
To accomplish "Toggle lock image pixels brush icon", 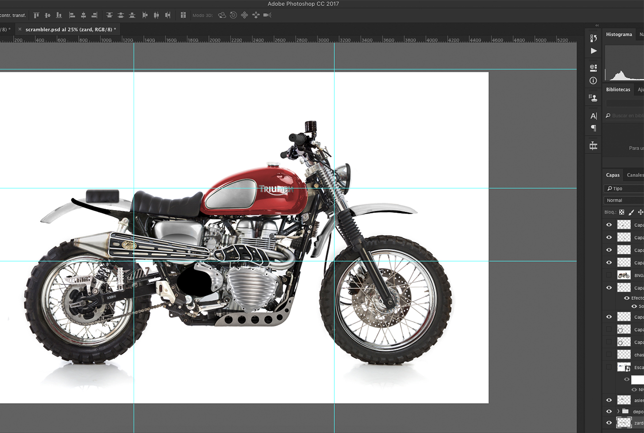I will pyautogui.click(x=631, y=213).
